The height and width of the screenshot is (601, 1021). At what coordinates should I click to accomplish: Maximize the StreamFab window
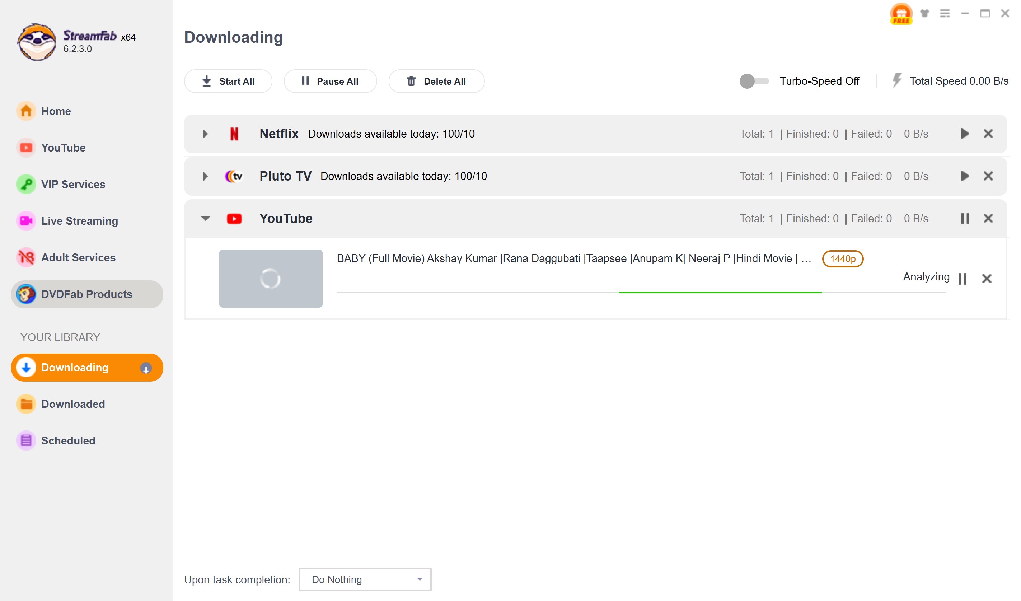[x=985, y=13]
